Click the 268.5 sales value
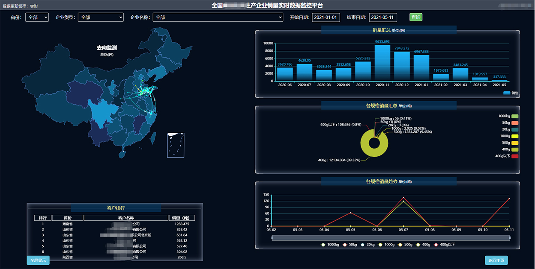Screen dimensions: 535x269 [182, 257]
